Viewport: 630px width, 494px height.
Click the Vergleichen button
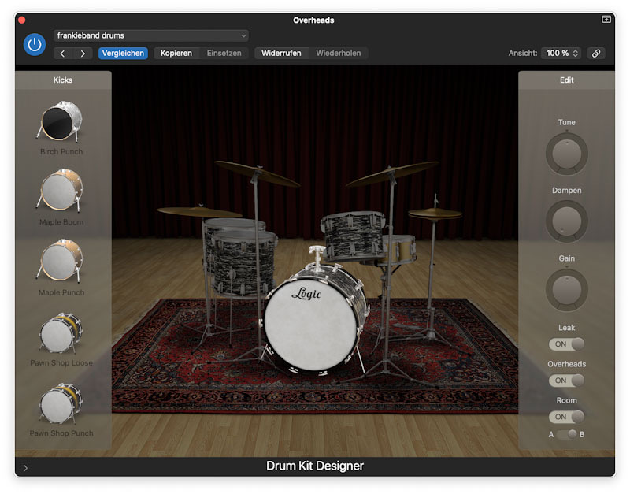123,53
